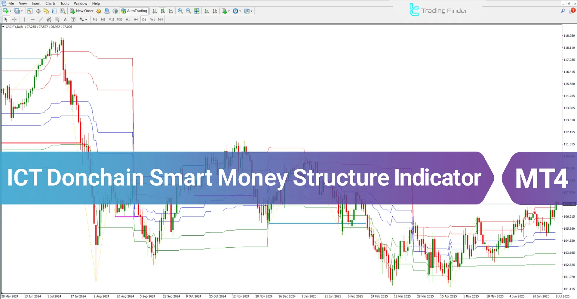Open the Templates icon
This screenshot has width=577, height=299.
coord(247,11)
